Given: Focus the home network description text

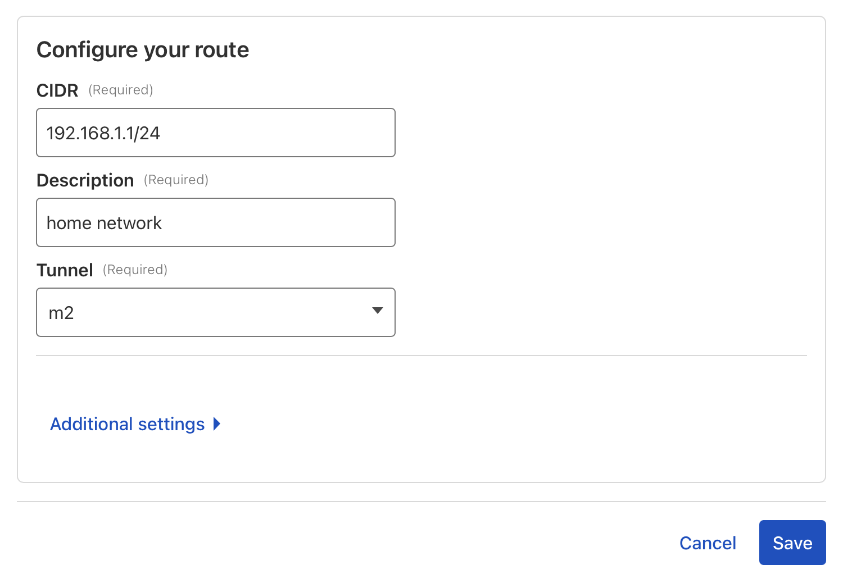Looking at the screenshot, I should point(104,222).
